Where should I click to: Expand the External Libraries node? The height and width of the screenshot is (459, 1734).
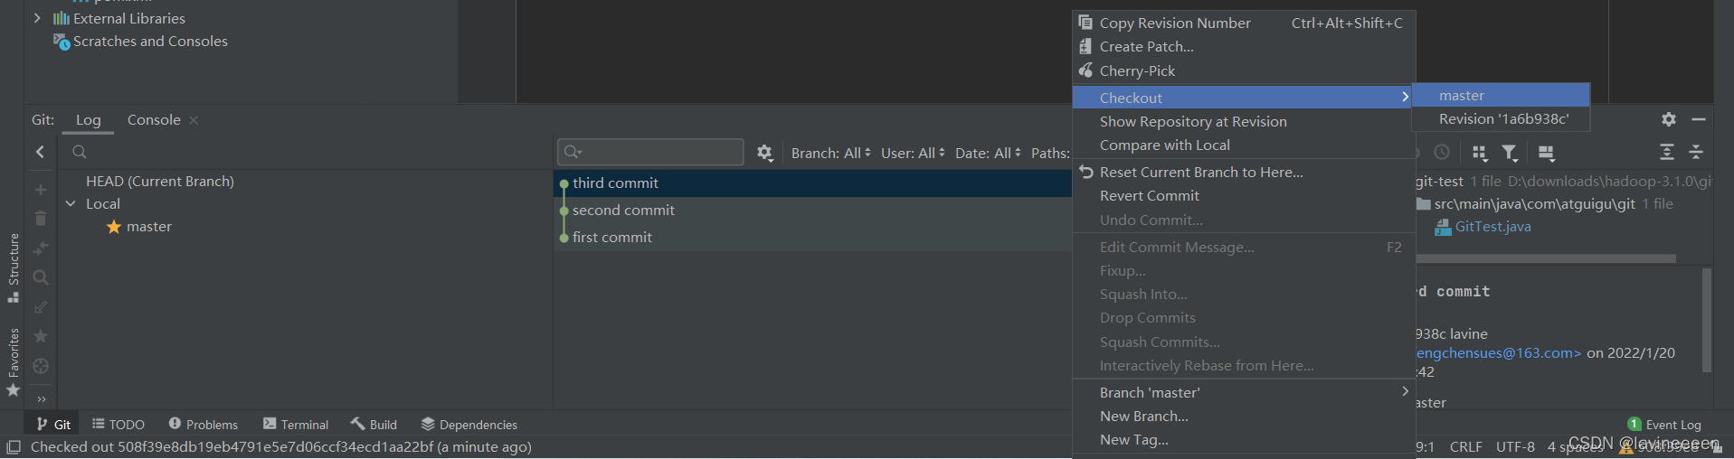pyautogui.click(x=37, y=18)
